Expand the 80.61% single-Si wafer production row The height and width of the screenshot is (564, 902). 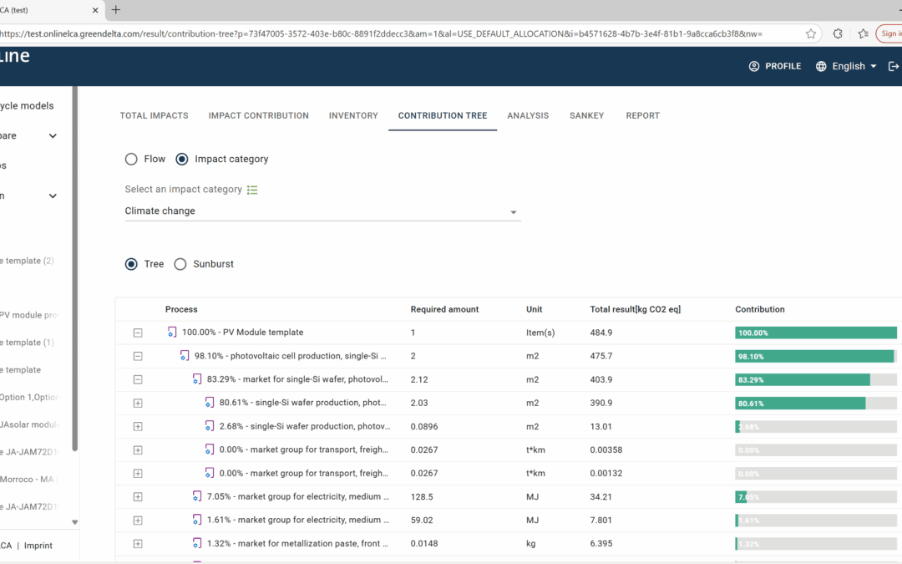tap(138, 403)
